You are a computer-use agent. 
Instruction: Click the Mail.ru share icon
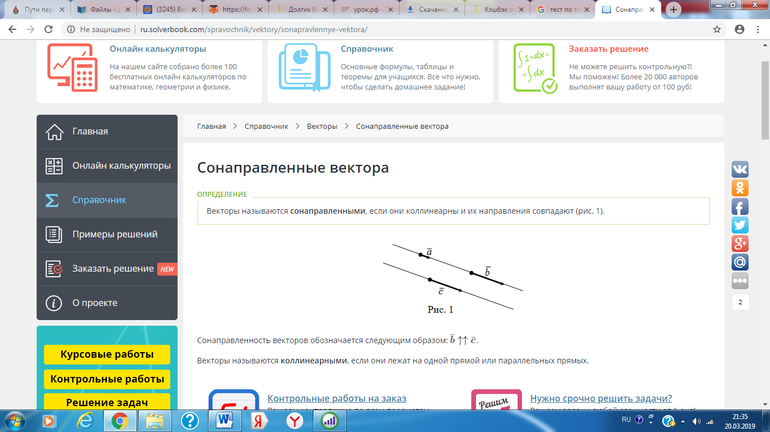click(x=740, y=262)
